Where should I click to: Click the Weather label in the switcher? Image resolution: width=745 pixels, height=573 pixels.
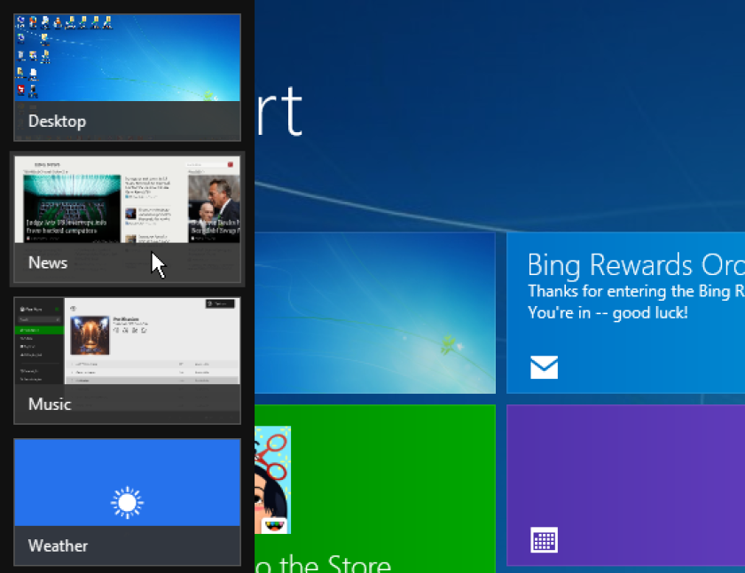58,546
